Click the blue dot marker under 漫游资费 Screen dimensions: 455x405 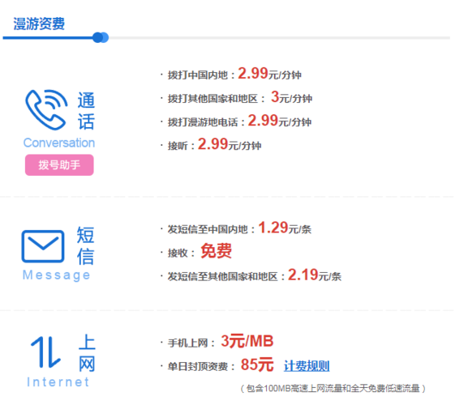[101, 37]
